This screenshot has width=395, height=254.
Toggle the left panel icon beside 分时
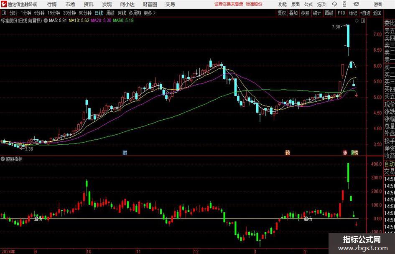coord(3,13)
